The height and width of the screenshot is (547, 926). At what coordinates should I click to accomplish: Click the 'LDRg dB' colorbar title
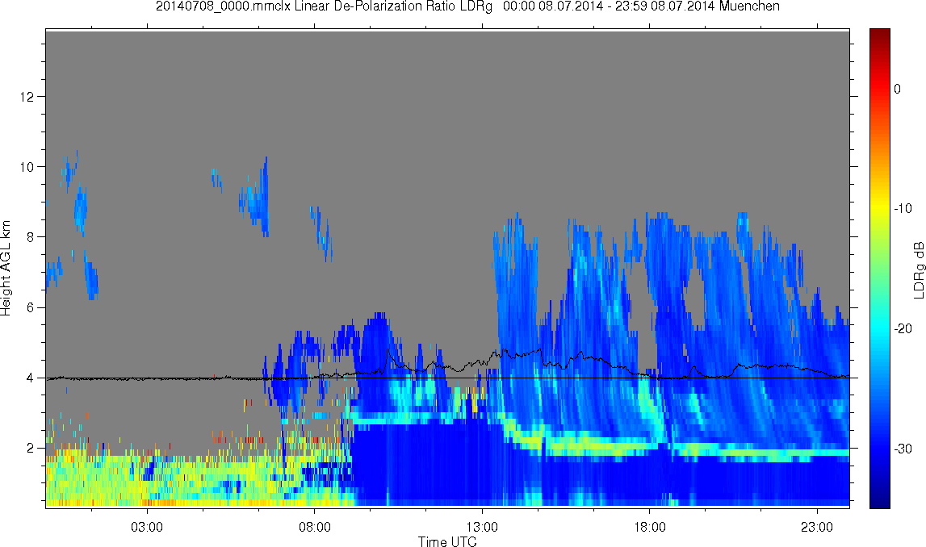tap(919, 269)
